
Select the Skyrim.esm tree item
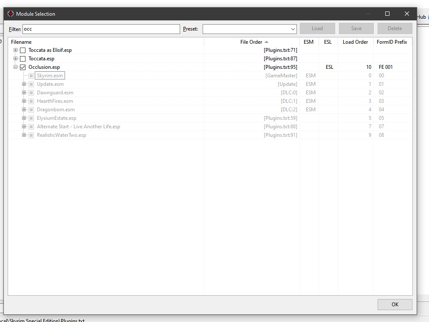click(x=50, y=76)
